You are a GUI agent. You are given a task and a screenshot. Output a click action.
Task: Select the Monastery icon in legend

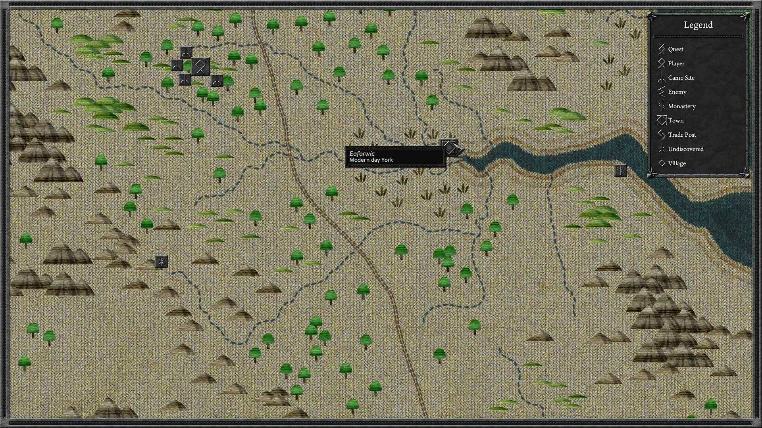(x=661, y=106)
